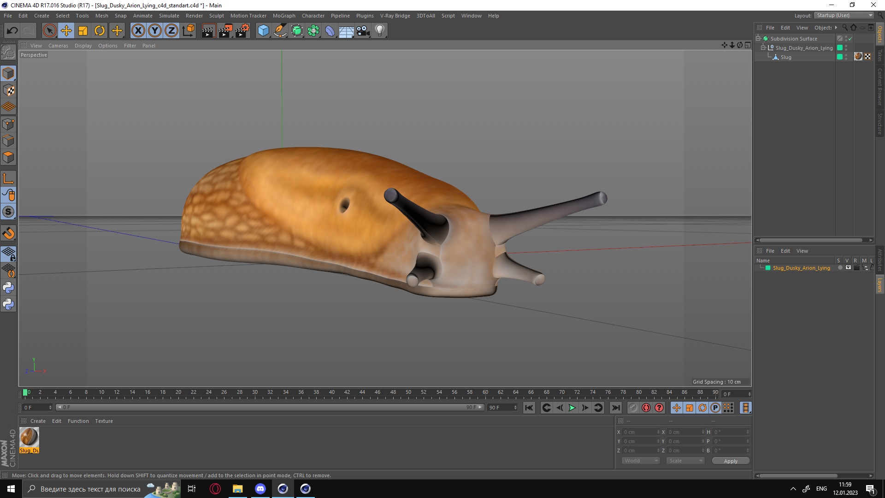Click the Undo arrow icon

[12, 30]
